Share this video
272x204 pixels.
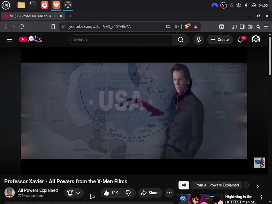pos(150,193)
